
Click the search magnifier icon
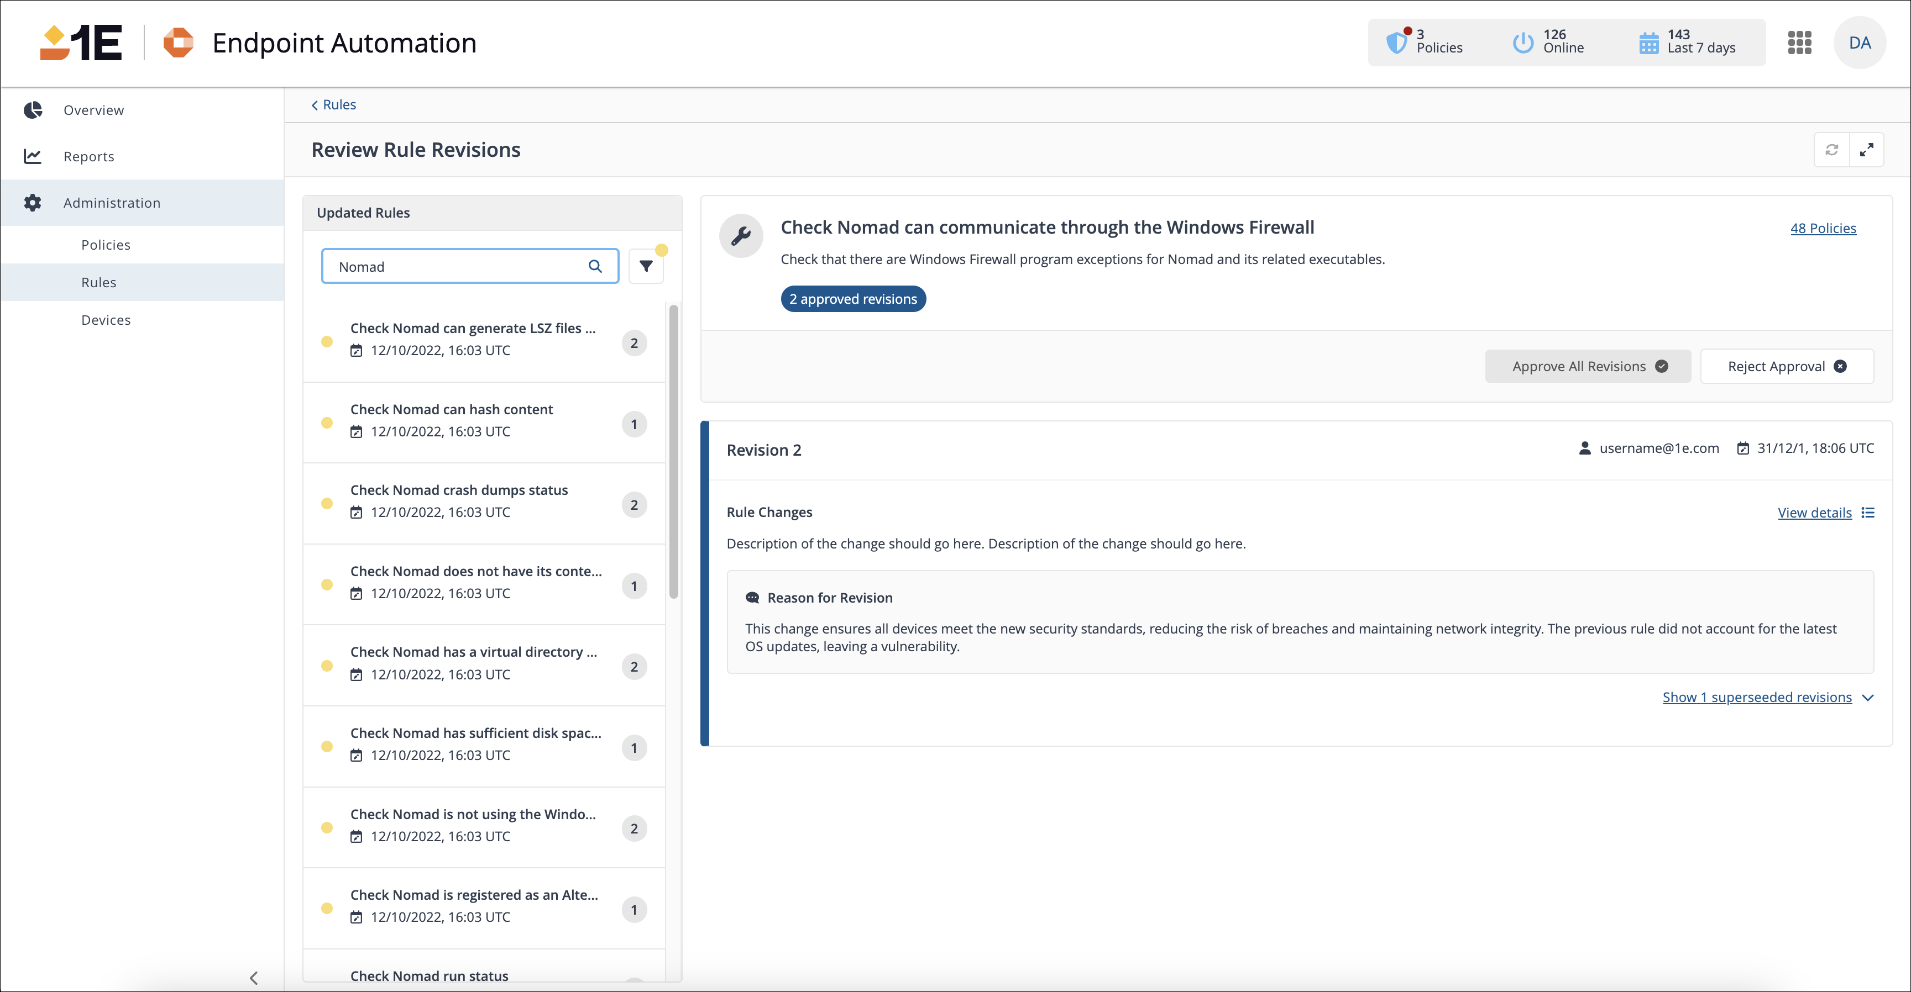[595, 266]
